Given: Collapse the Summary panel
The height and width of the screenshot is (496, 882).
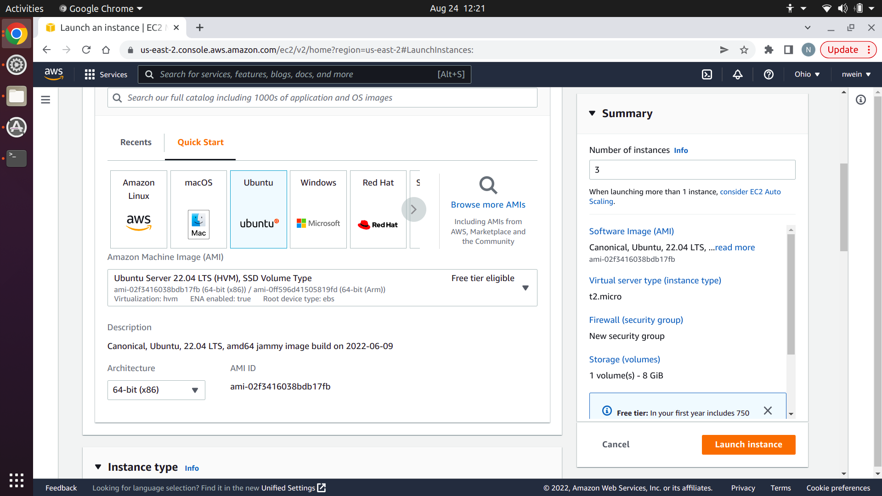Looking at the screenshot, I should (592, 113).
